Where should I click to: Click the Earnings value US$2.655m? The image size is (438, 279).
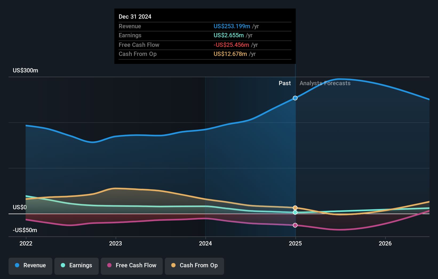point(228,35)
